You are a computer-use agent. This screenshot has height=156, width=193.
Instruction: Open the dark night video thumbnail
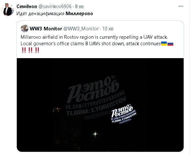(x=100, y=105)
